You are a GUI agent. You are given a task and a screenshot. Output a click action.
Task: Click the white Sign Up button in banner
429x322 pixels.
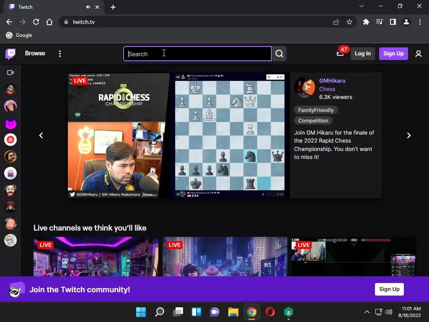coord(389,289)
